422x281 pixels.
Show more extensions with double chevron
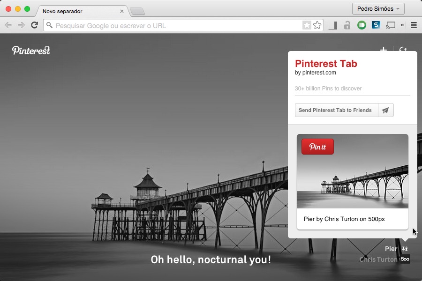[402, 25]
